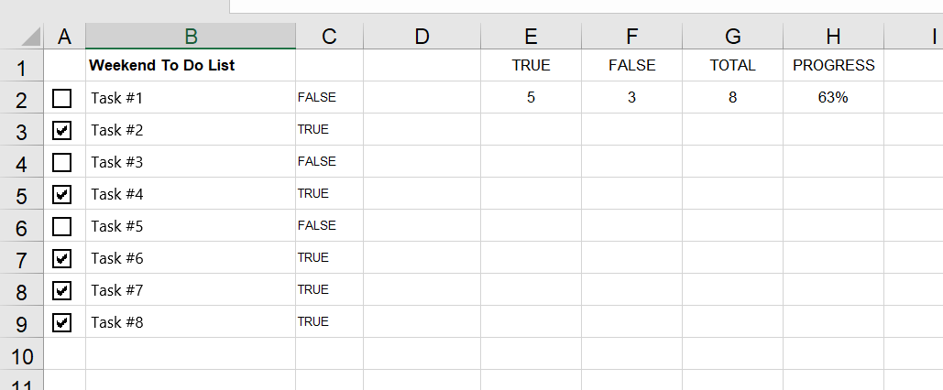This screenshot has width=943, height=390.
Task: Uncheck the Task #7 checkbox
Action: tap(62, 291)
